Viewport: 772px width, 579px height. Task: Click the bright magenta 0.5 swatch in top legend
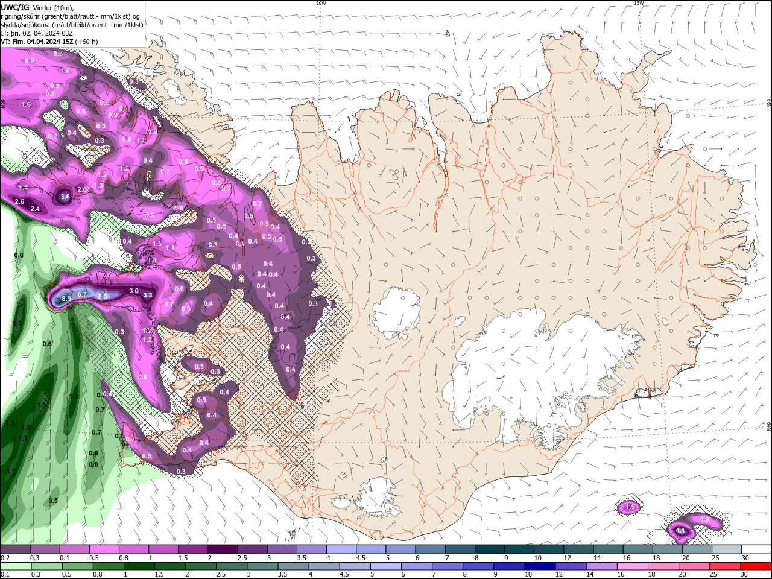pyautogui.click(x=104, y=549)
